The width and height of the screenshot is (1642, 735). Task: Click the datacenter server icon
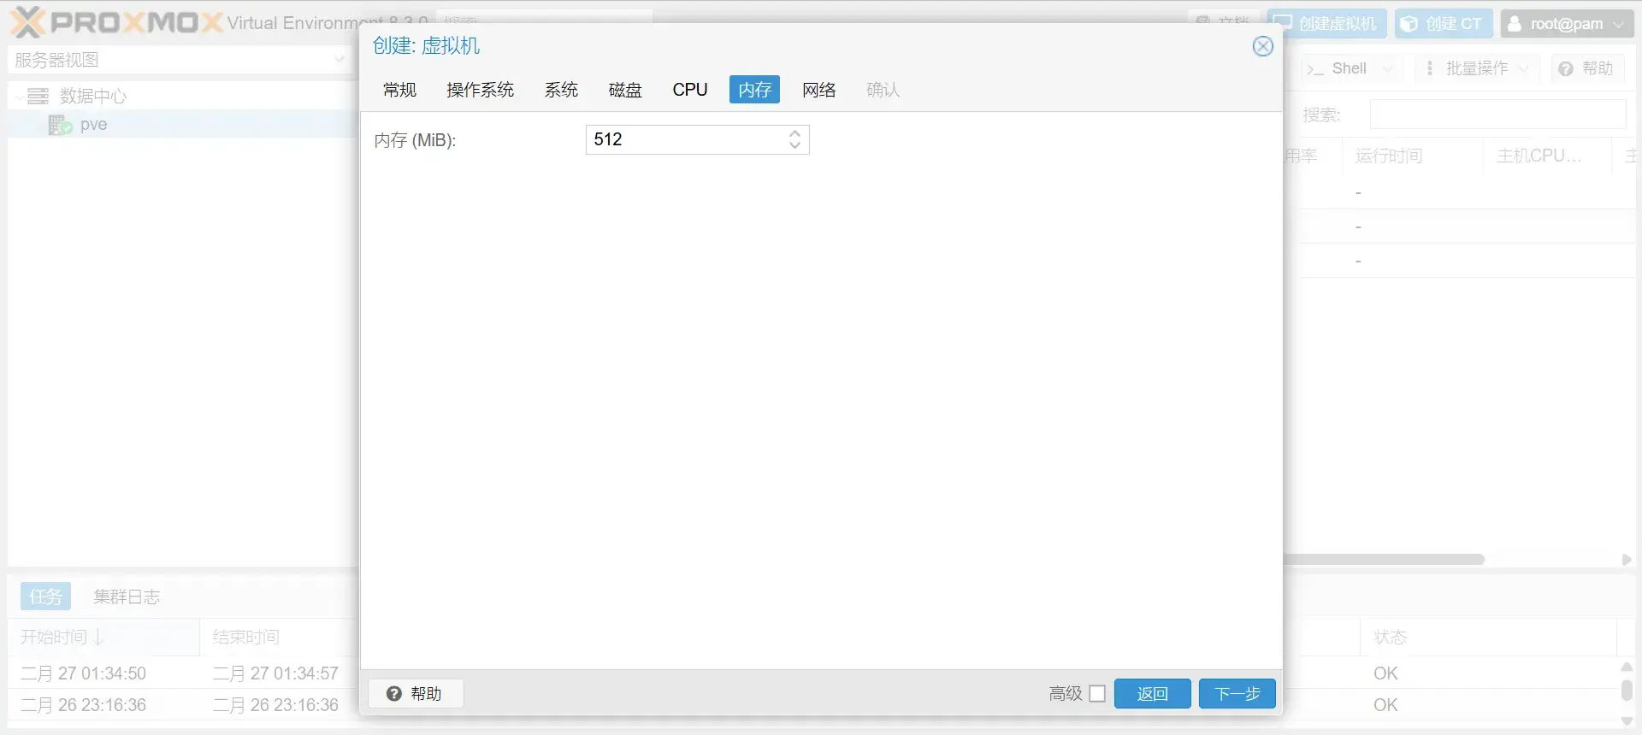pyautogui.click(x=38, y=96)
